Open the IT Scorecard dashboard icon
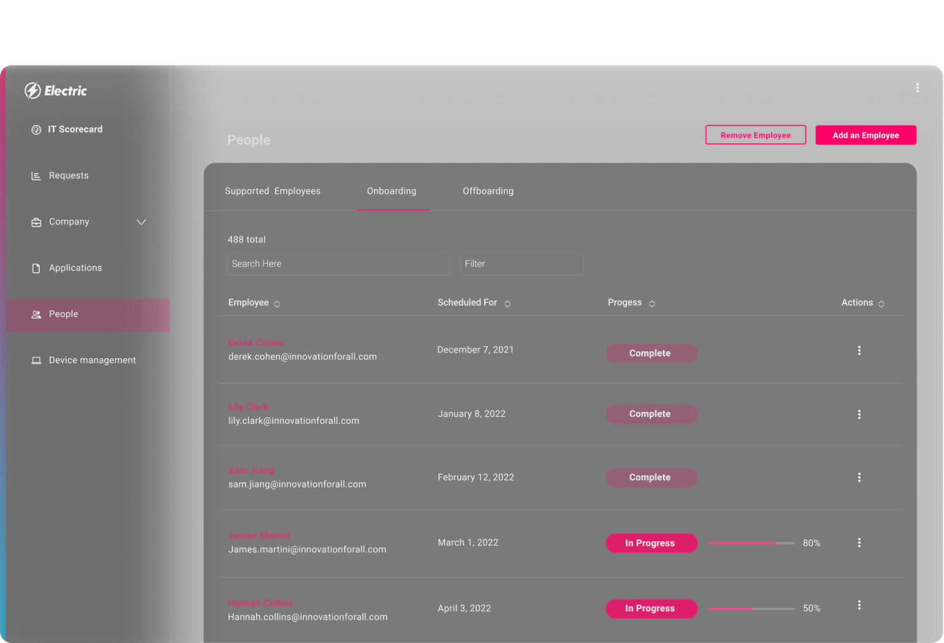The width and height of the screenshot is (944, 643). coord(36,129)
